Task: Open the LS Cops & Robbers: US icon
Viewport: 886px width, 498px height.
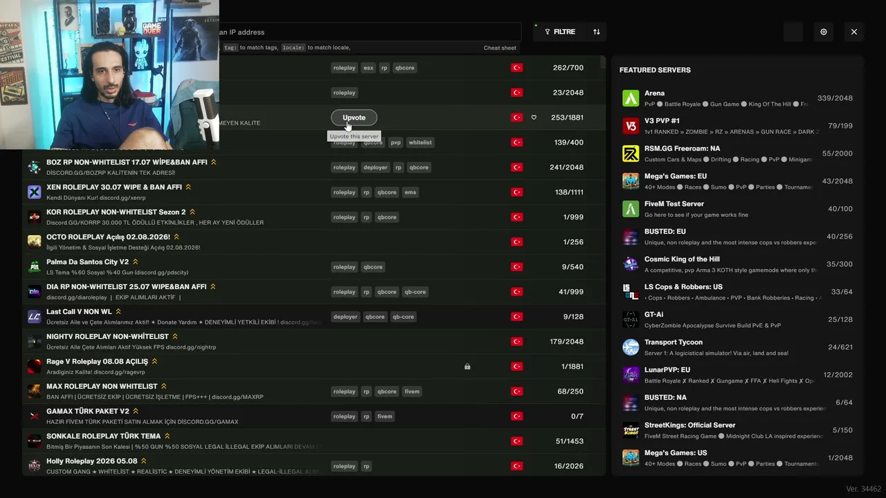Action: coord(631,292)
